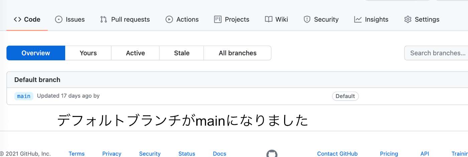The image size is (468, 157).
Task: Show Yours branches
Action: pyautogui.click(x=88, y=53)
